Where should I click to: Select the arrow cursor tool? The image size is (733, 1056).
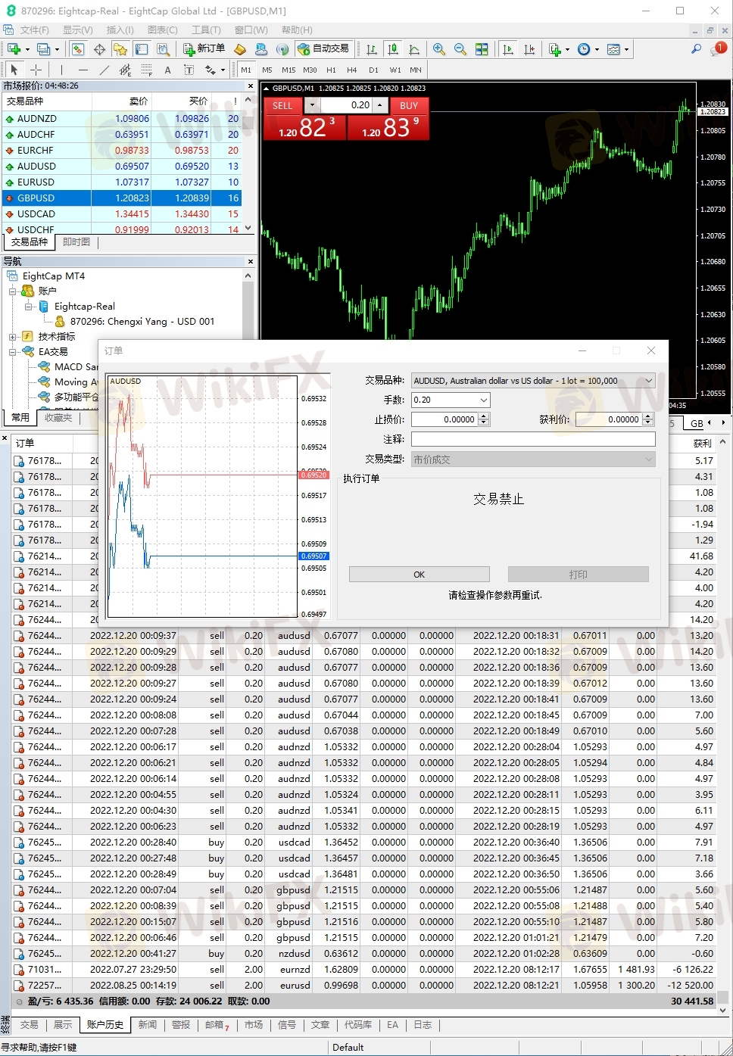[x=14, y=70]
